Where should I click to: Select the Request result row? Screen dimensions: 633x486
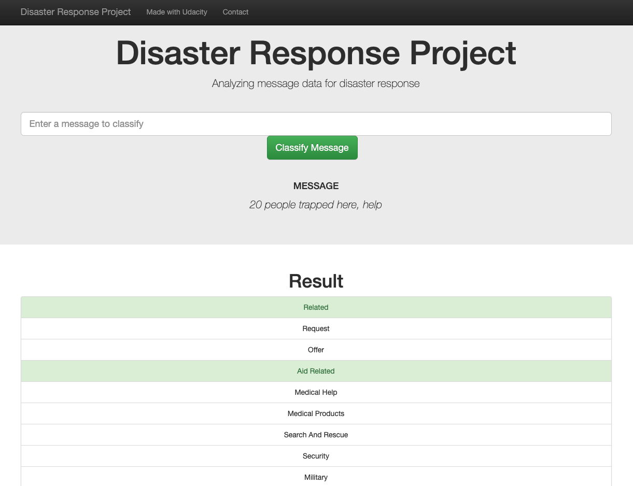[x=316, y=328]
